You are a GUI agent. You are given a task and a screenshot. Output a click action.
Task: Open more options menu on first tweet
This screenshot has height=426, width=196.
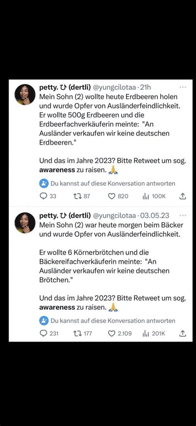183,88
